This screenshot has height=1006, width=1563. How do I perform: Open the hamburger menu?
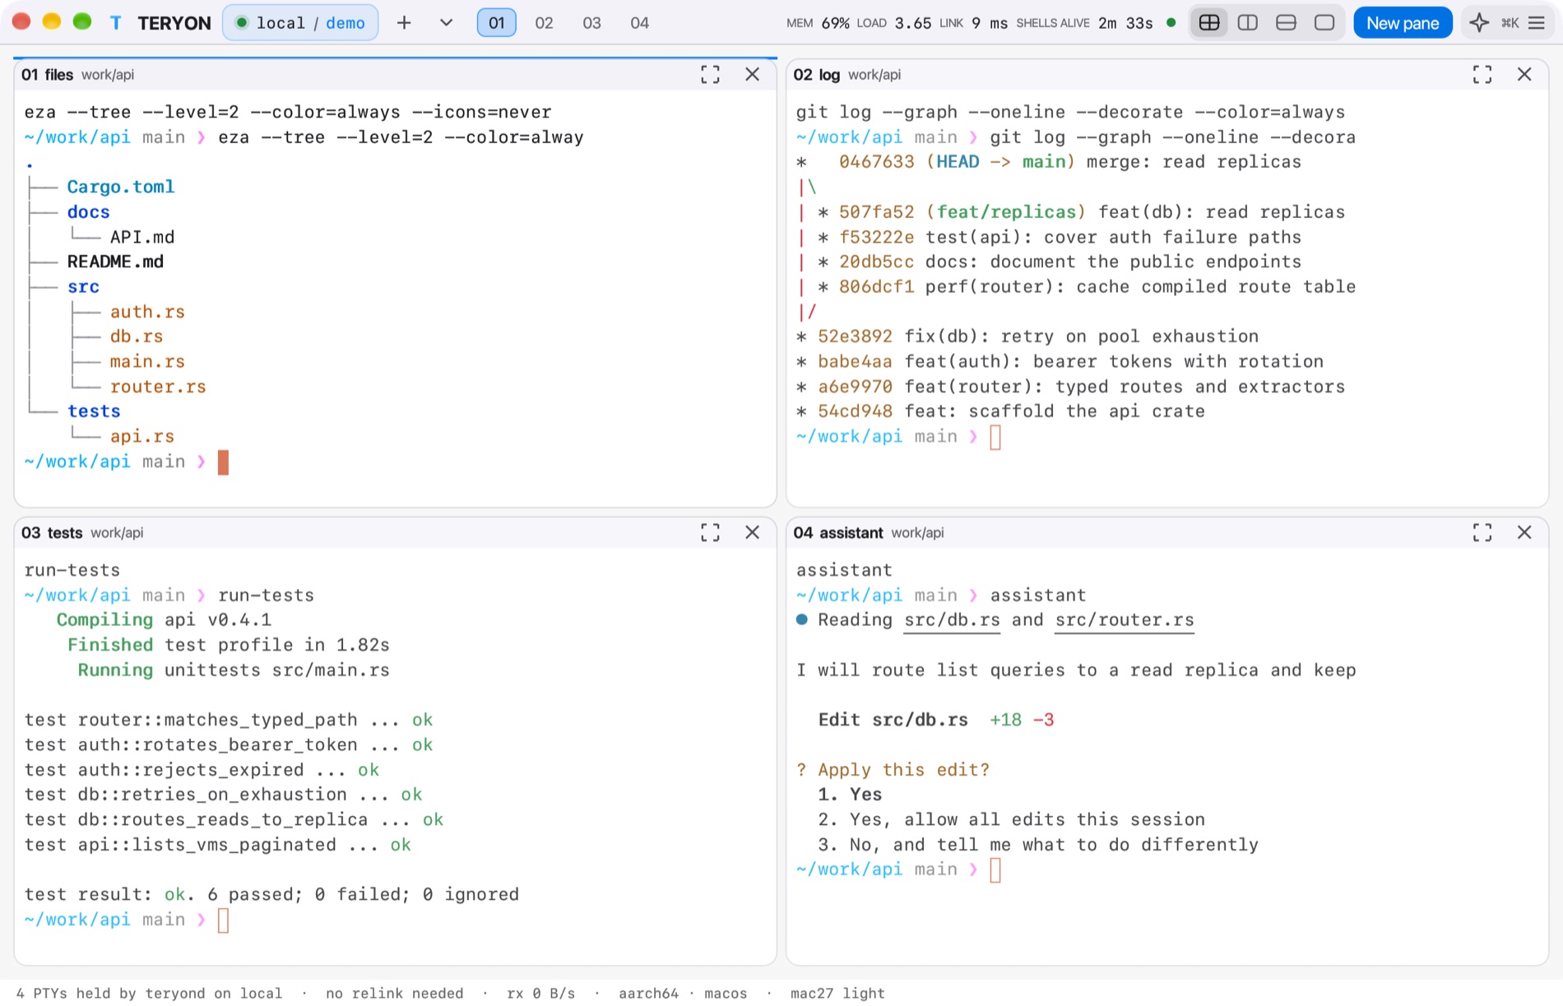pos(1537,23)
